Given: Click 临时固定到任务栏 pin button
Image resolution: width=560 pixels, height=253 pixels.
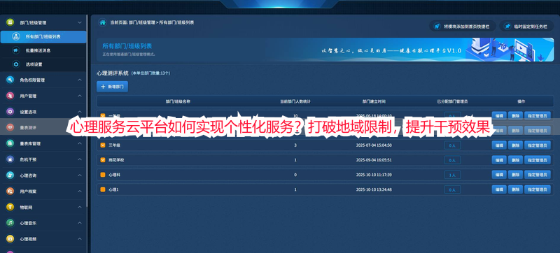Looking at the screenshot, I should (x=526, y=27).
